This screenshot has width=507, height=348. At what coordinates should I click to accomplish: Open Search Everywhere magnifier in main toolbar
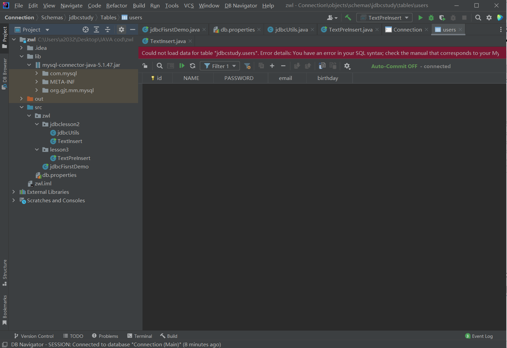pos(478,18)
